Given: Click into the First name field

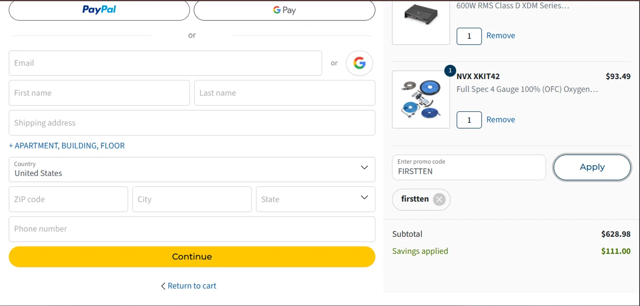Looking at the screenshot, I should [99, 93].
